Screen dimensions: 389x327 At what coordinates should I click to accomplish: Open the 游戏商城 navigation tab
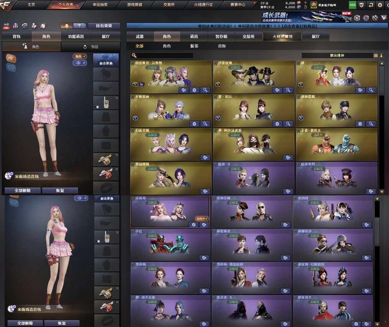click(135, 5)
